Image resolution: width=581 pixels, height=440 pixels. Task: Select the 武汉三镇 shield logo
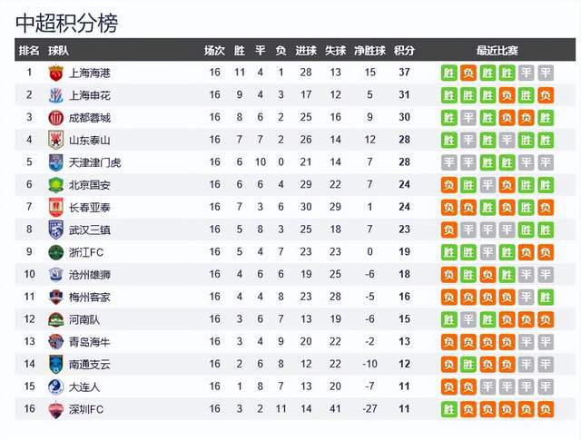pos(56,230)
